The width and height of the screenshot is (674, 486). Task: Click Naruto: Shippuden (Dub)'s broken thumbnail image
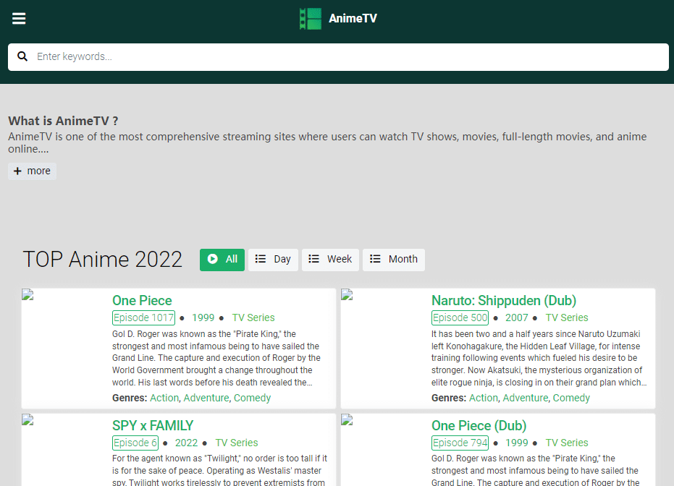coord(347,294)
